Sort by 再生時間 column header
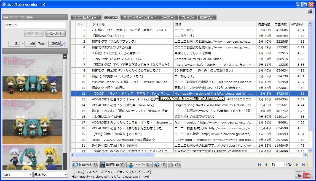The width and height of the screenshot is (316, 181). (264, 24)
